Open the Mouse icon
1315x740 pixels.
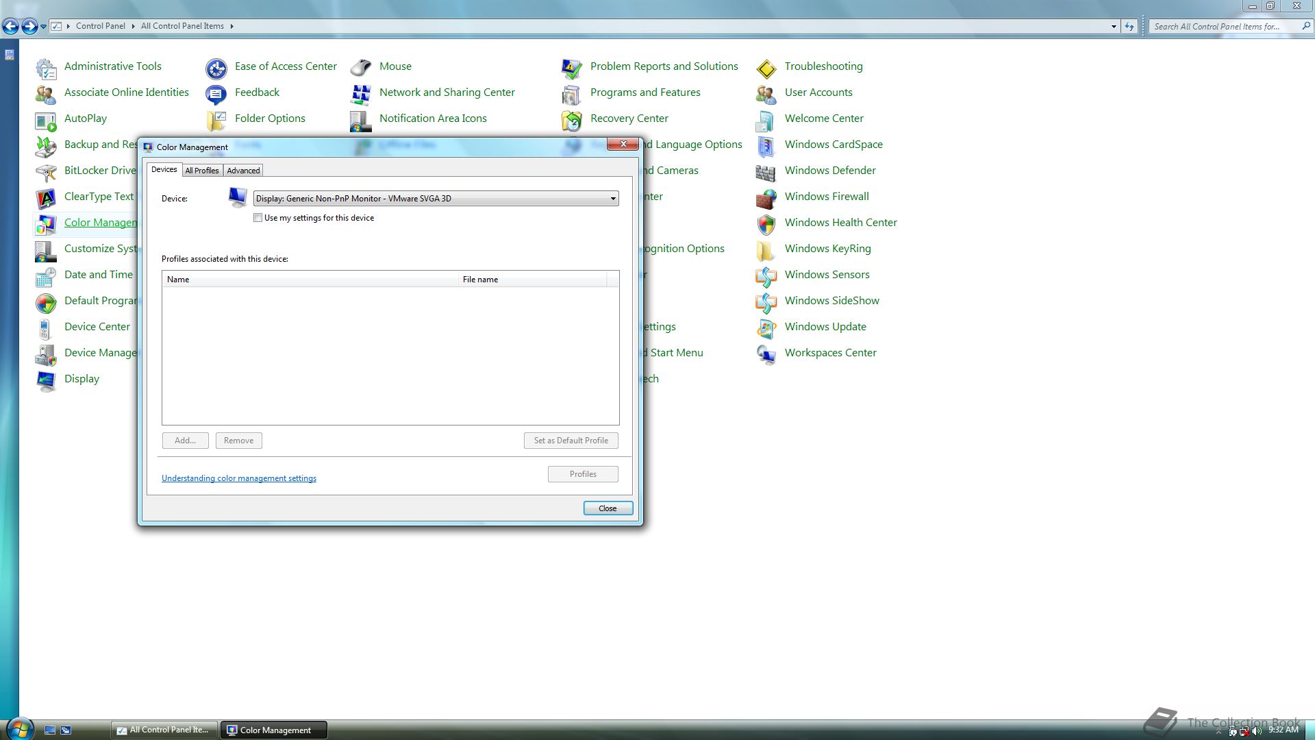pos(361,67)
